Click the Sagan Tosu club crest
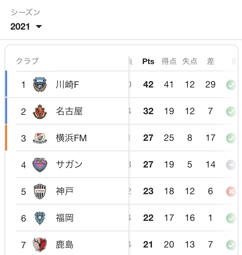The height and width of the screenshot is (255, 242). (40, 165)
